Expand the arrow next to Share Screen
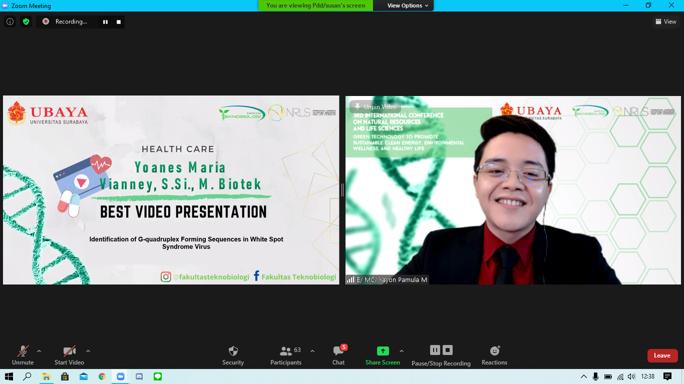 click(x=402, y=351)
